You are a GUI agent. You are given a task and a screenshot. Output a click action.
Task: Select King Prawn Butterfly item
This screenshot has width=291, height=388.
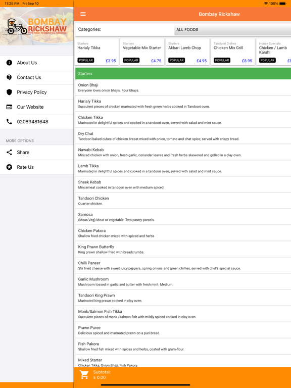click(183, 249)
